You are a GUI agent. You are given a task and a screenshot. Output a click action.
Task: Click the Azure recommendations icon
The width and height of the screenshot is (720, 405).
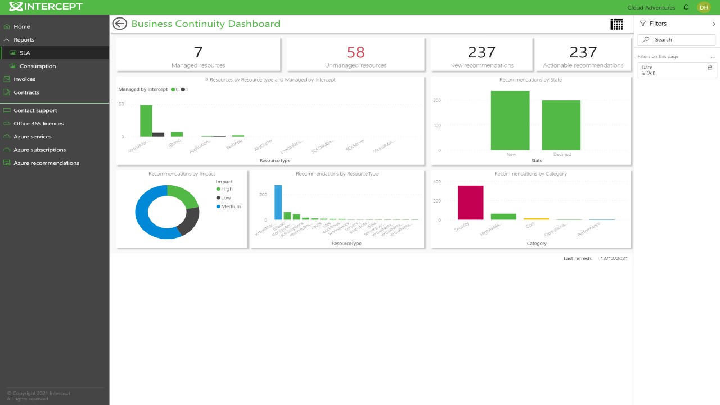coord(7,163)
